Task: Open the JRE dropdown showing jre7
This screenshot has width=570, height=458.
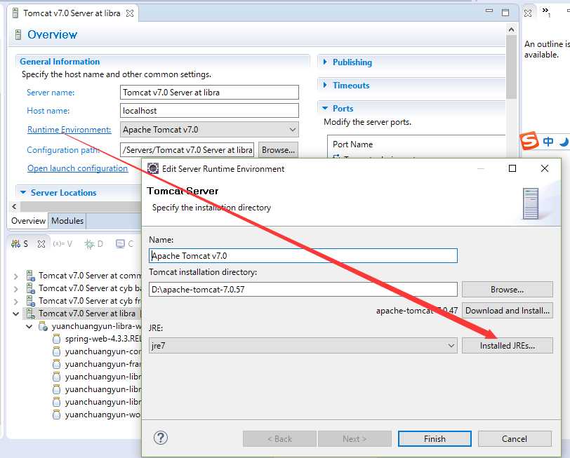Action: [303, 345]
